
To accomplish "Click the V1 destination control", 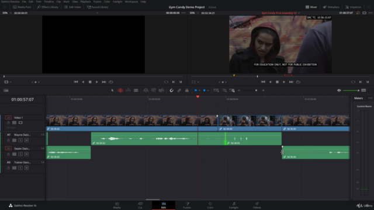I will (8, 118).
